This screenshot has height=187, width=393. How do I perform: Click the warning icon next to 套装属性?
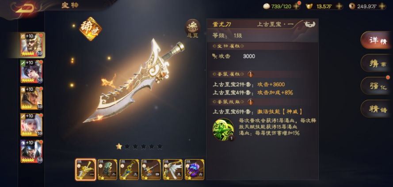click(251, 74)
